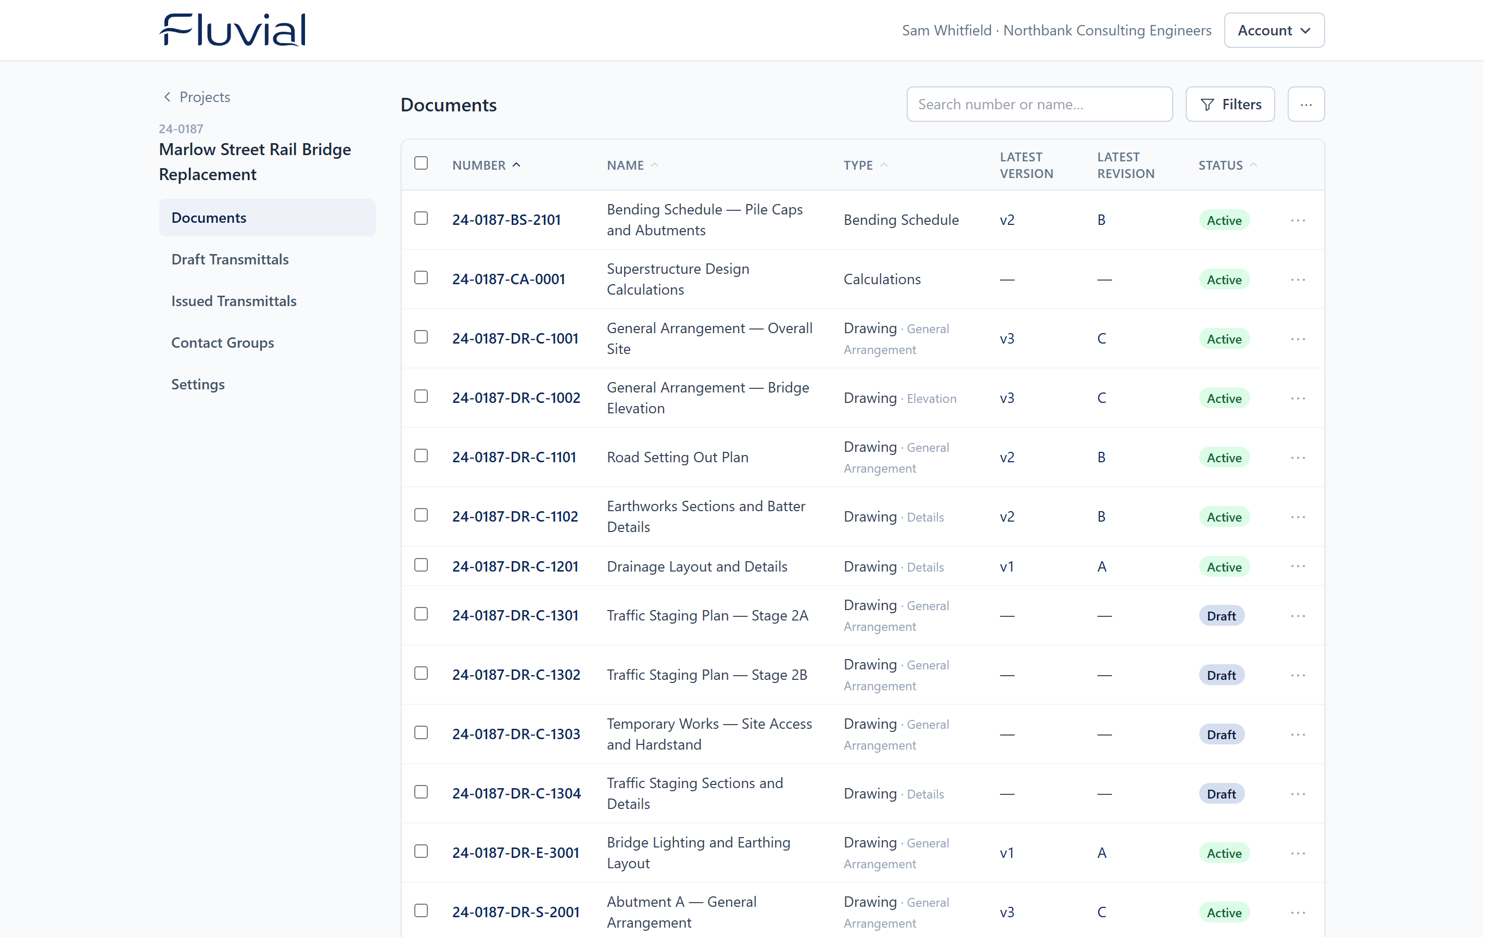Screen dimensions: 1499x937
Task: Click the Draft status badge for 24-0187-DR-C-1302
Action: [x=1221, y=675]
